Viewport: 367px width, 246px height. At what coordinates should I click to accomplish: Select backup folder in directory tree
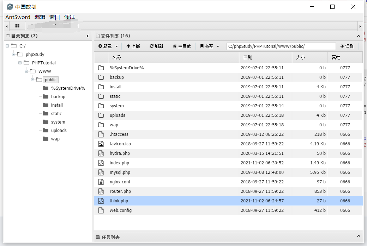[x=58, y=97]
